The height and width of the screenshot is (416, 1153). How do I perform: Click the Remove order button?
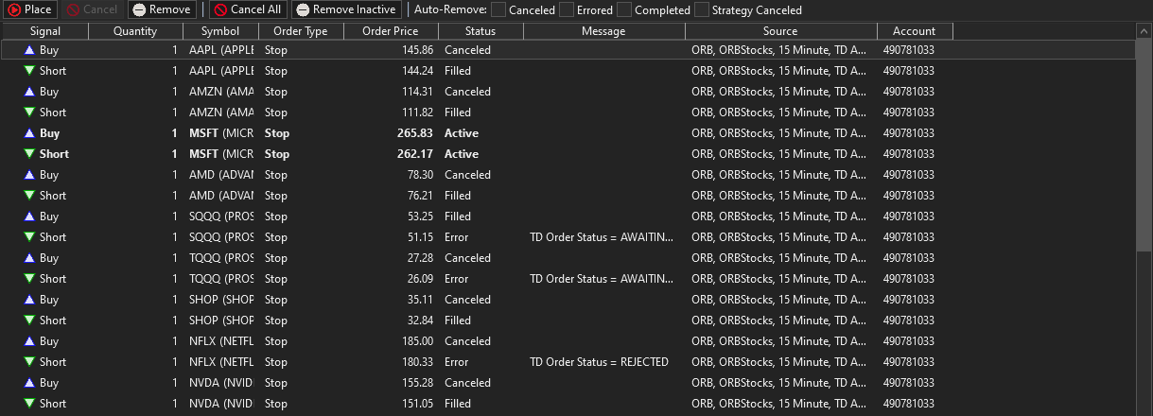pyautogui.click(x=162, y=9)
